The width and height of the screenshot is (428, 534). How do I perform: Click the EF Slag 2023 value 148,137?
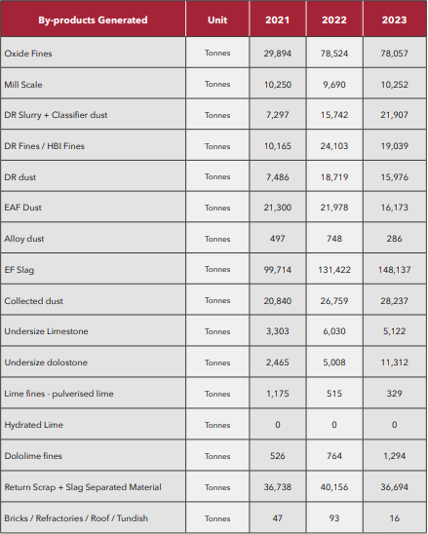(x=394, y=270)
